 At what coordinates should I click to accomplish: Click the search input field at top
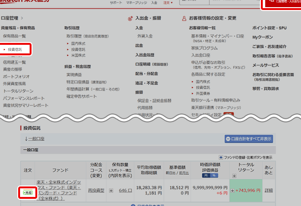(x=235, y=2)
